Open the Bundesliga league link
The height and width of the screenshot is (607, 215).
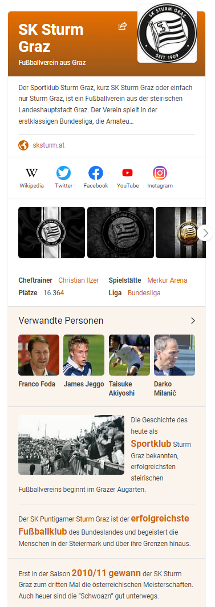[144, 292]
